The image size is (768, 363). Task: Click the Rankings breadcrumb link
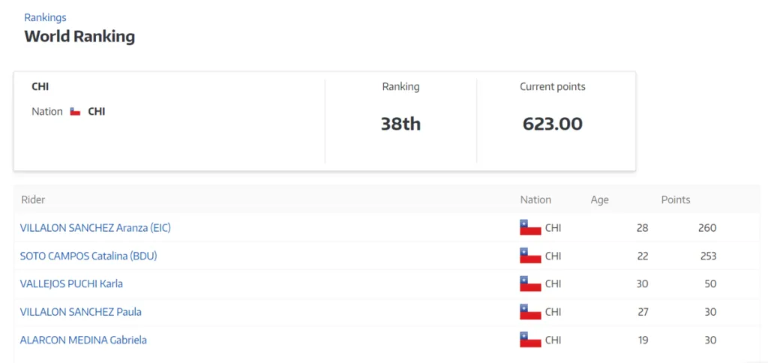pos(45,17)
